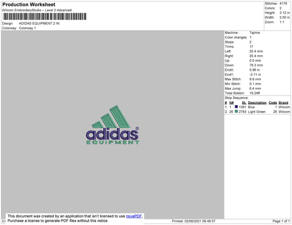Click the Machine value 'Tajima'

coord(255,32)
